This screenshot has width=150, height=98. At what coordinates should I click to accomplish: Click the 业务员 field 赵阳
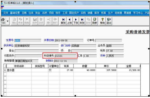pos(115,46)
